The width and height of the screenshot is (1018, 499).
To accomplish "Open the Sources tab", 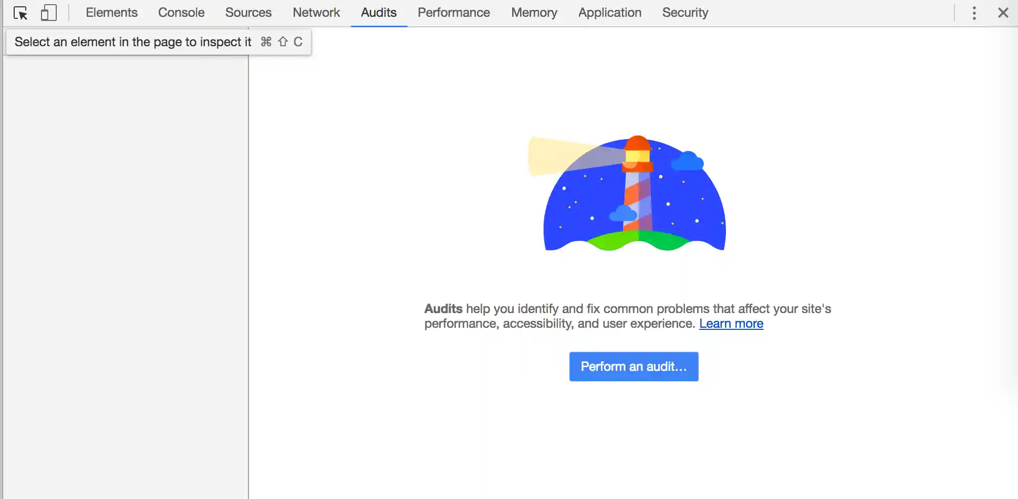I will 248,13.
